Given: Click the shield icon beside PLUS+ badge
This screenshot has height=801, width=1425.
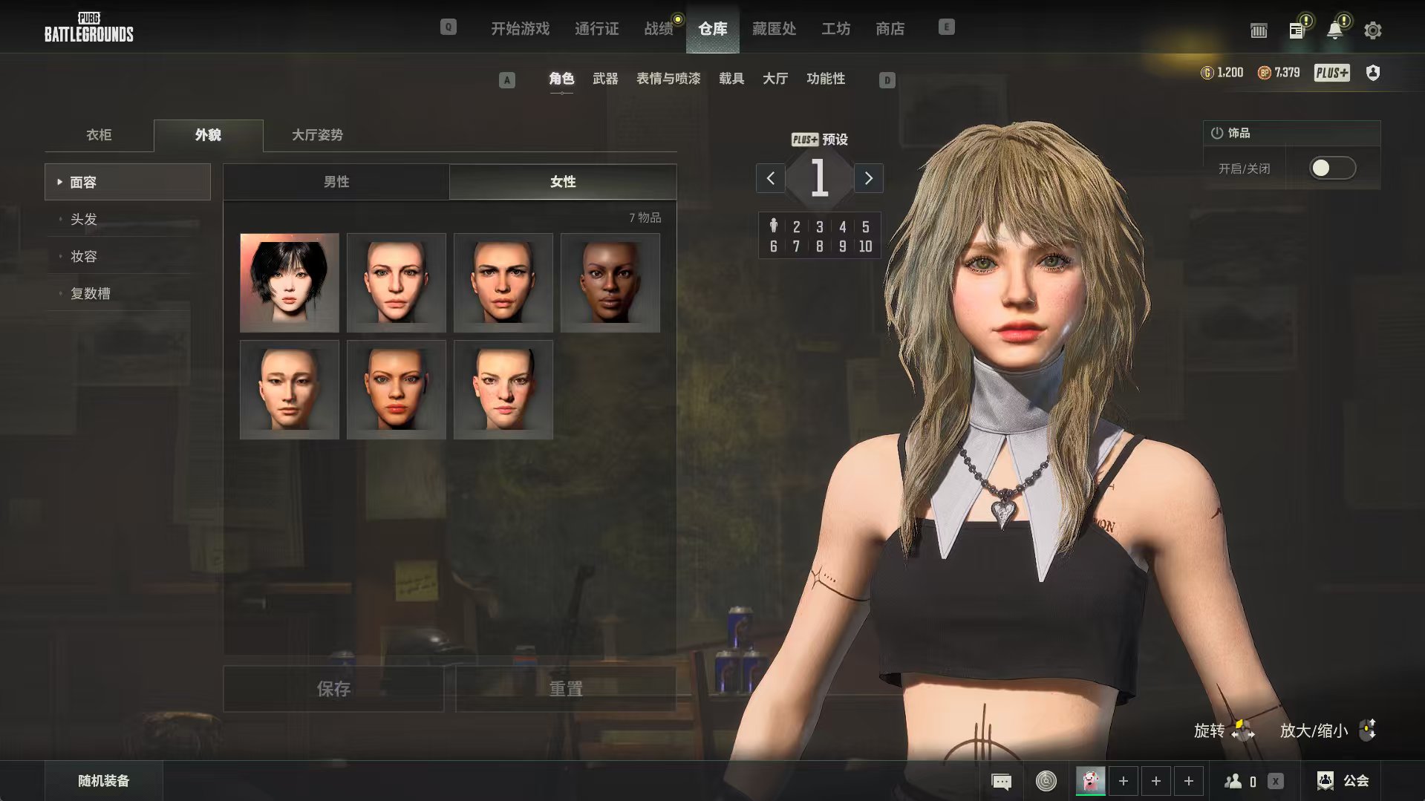Looking at the screenshot, I should 1372,73.
